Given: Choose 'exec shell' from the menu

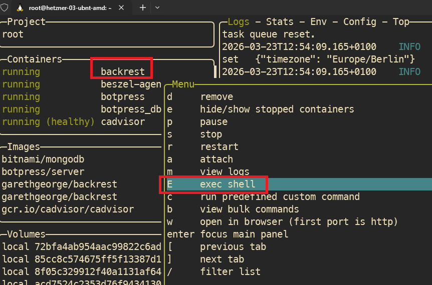Looking at the screenshot, I should point(228,184).
